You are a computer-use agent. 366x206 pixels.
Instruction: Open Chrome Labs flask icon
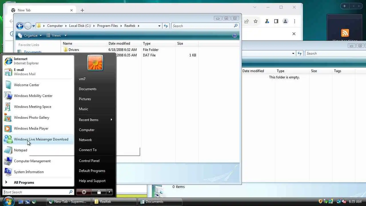point(267,21)
